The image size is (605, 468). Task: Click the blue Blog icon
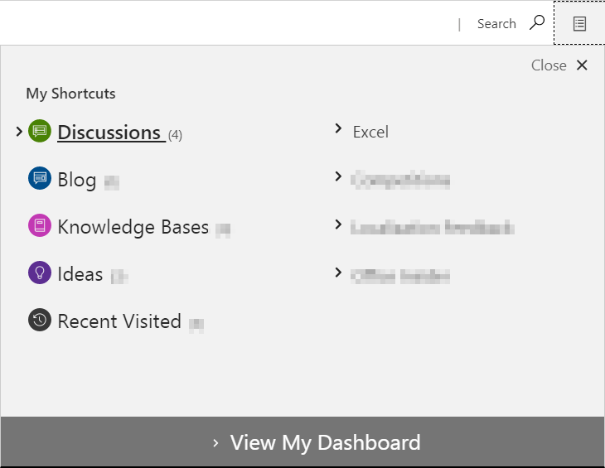[x=40, y=178]
